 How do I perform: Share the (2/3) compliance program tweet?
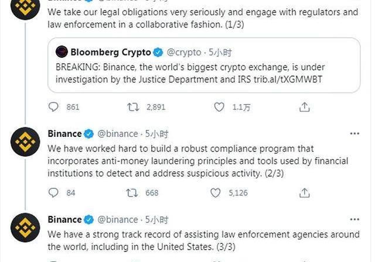pyautogui.click(x=304, y=193)
